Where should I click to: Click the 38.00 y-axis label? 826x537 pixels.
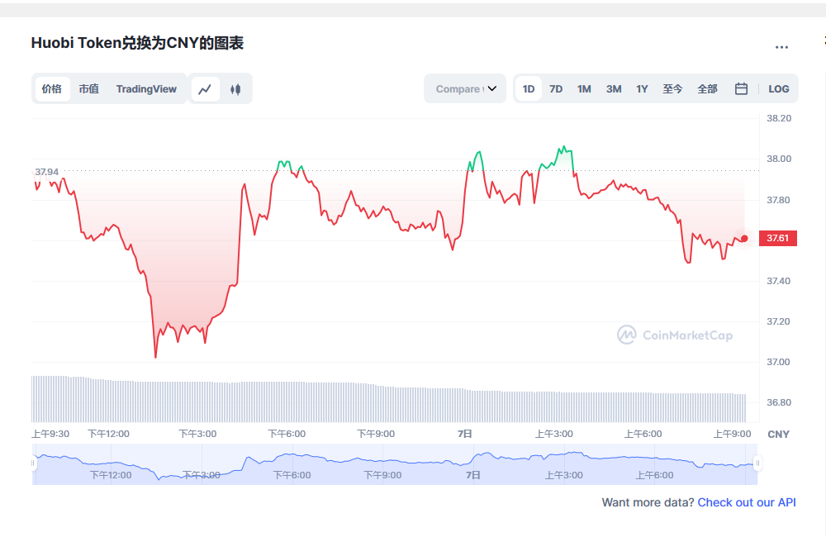[x=779, y=159]
